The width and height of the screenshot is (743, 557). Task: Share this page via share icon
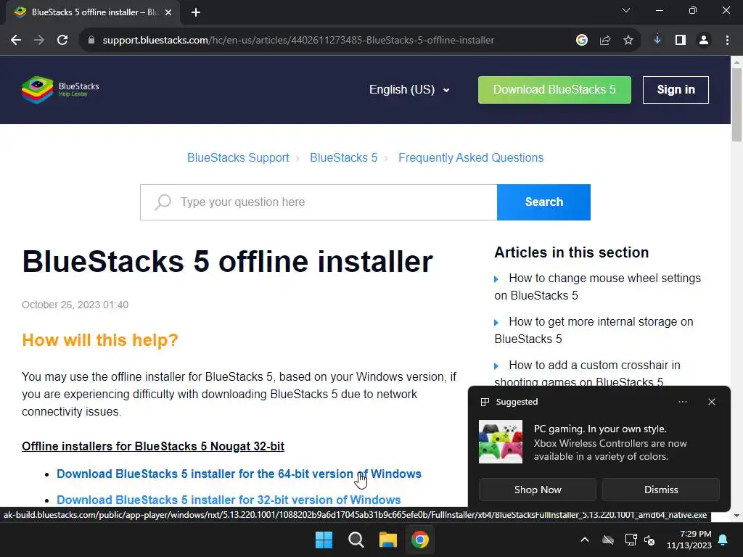point(604,41)
